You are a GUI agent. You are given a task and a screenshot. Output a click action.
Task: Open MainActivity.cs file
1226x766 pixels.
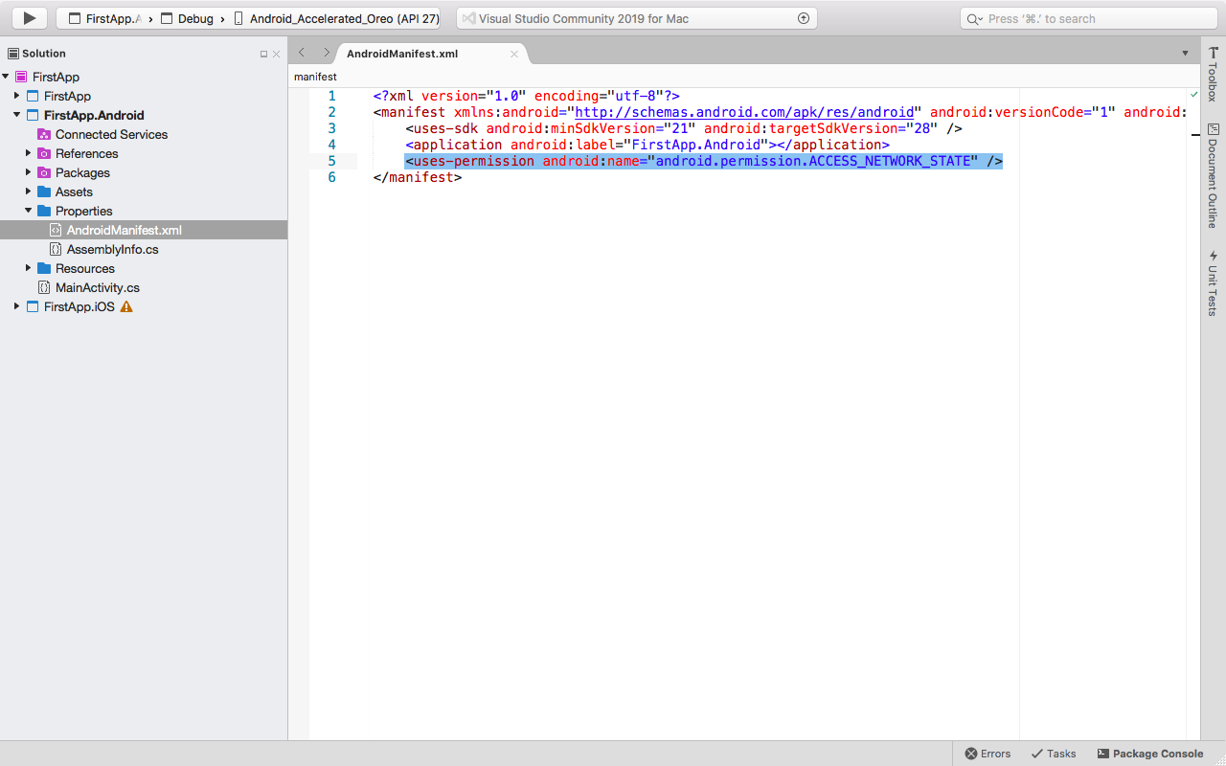tap(97, 287)
